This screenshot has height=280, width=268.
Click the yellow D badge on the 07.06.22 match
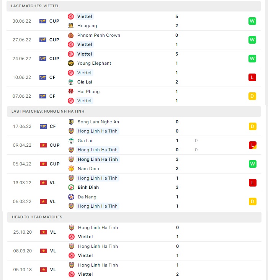tap(252, 96)
